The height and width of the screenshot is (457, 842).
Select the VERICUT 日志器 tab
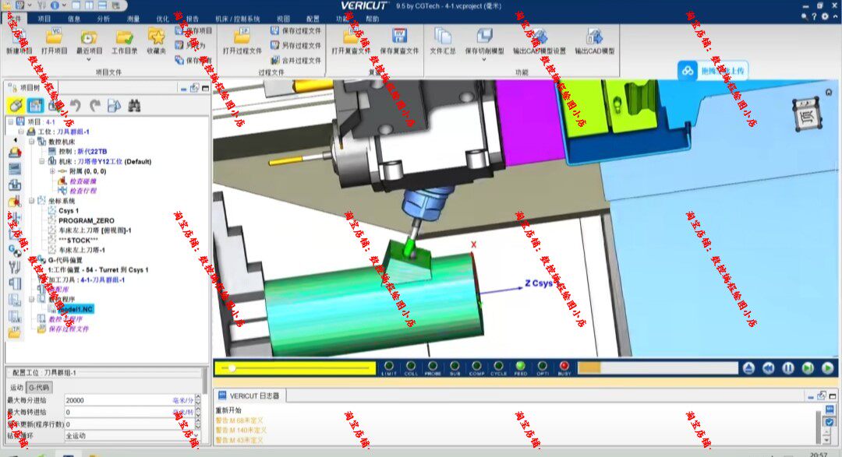coord(249,395)
